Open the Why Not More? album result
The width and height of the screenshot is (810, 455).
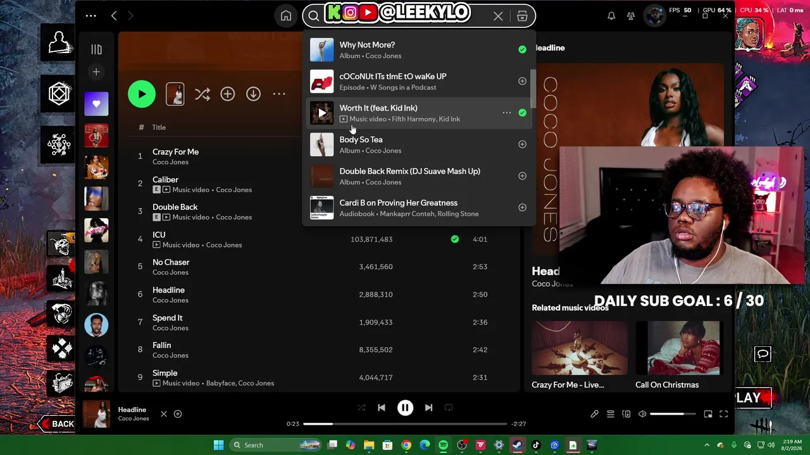point(418,50)
